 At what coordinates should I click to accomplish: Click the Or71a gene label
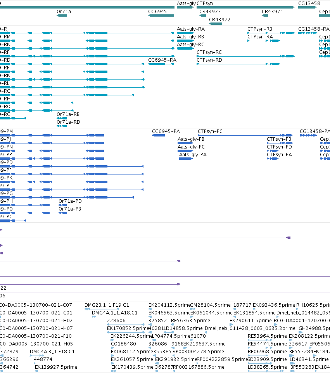click(64, 11)
